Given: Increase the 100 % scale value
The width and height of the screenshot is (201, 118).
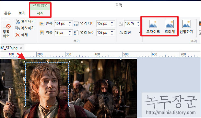Looking at the screenshot, I should tap(138, 22).
